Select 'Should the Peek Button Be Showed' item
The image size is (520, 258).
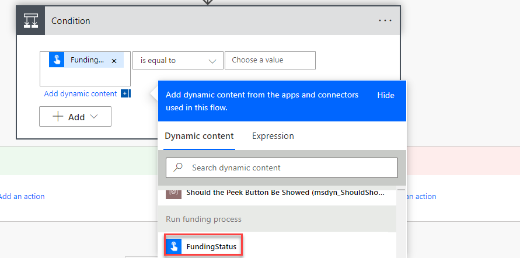(x=285, y=193)
